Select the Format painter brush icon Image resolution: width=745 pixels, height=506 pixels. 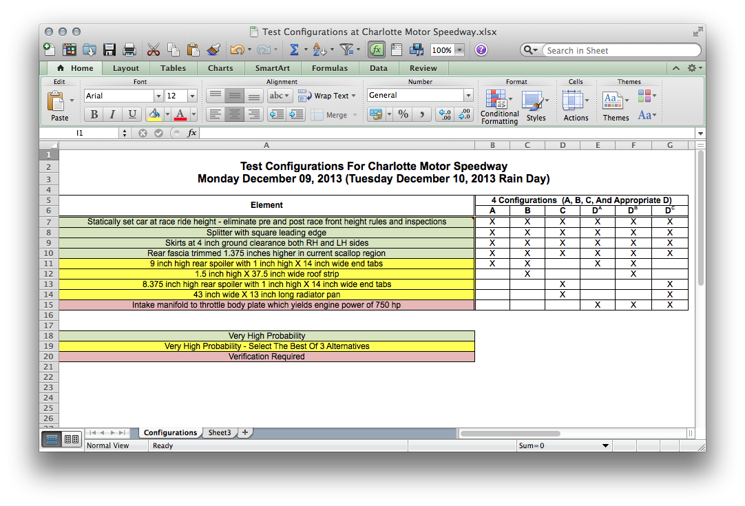pyautogui.click(x=213, y=50)
